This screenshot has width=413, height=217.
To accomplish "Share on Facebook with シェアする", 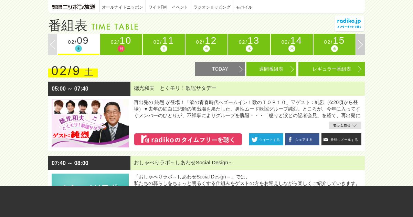I will [302, 139].
